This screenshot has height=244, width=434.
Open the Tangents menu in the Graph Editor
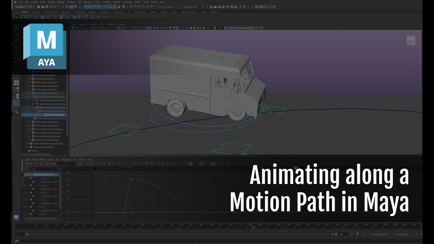(x=66, y=160)
